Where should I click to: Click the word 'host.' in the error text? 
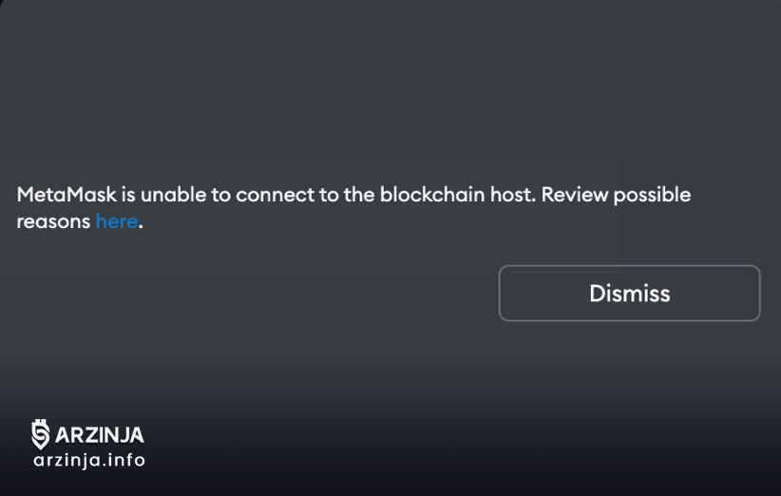tap(513, 194)
